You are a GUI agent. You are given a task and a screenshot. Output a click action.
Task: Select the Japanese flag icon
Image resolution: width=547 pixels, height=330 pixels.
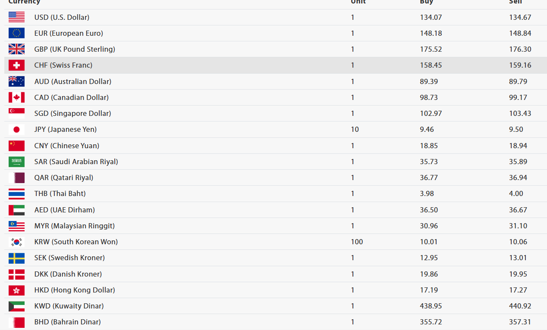pos(16,129)
